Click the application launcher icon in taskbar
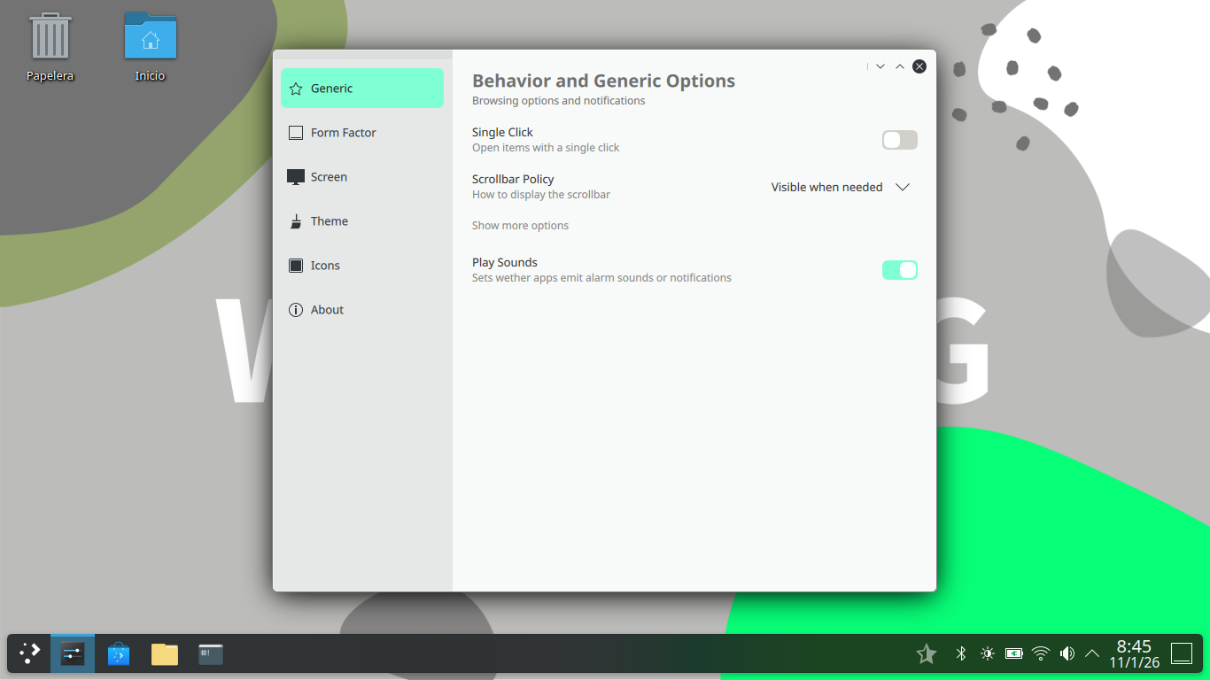This screenshot has width=1210, height=680. click(29, 654)
